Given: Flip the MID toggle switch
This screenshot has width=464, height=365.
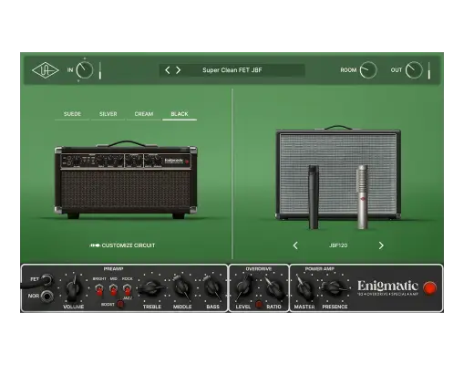Looking at the screenshot, I should tap(113, 289).
